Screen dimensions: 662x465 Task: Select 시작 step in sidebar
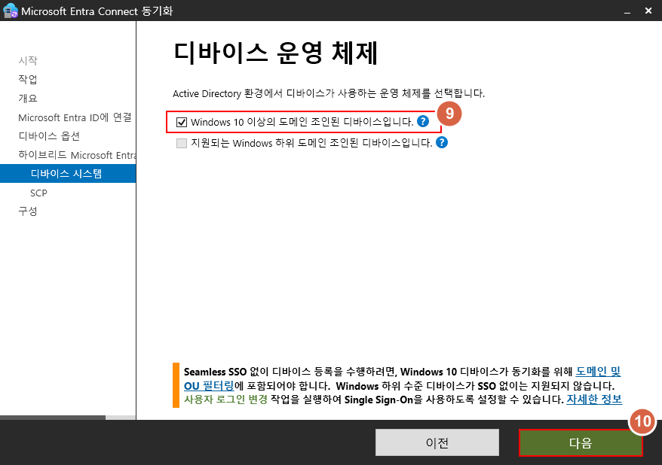coord(28,61)
